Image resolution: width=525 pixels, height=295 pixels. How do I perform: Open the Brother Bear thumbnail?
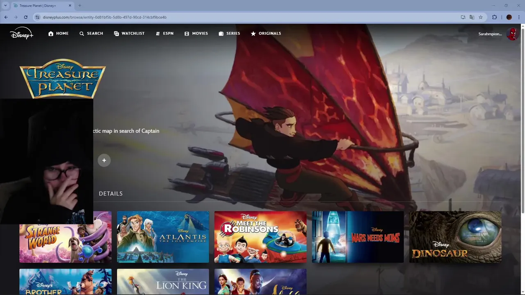click(x=65, y=282)
